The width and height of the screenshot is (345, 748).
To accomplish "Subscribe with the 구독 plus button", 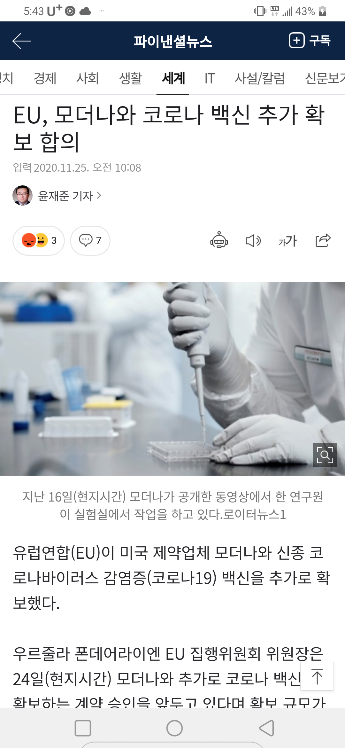I will [310, 41].
